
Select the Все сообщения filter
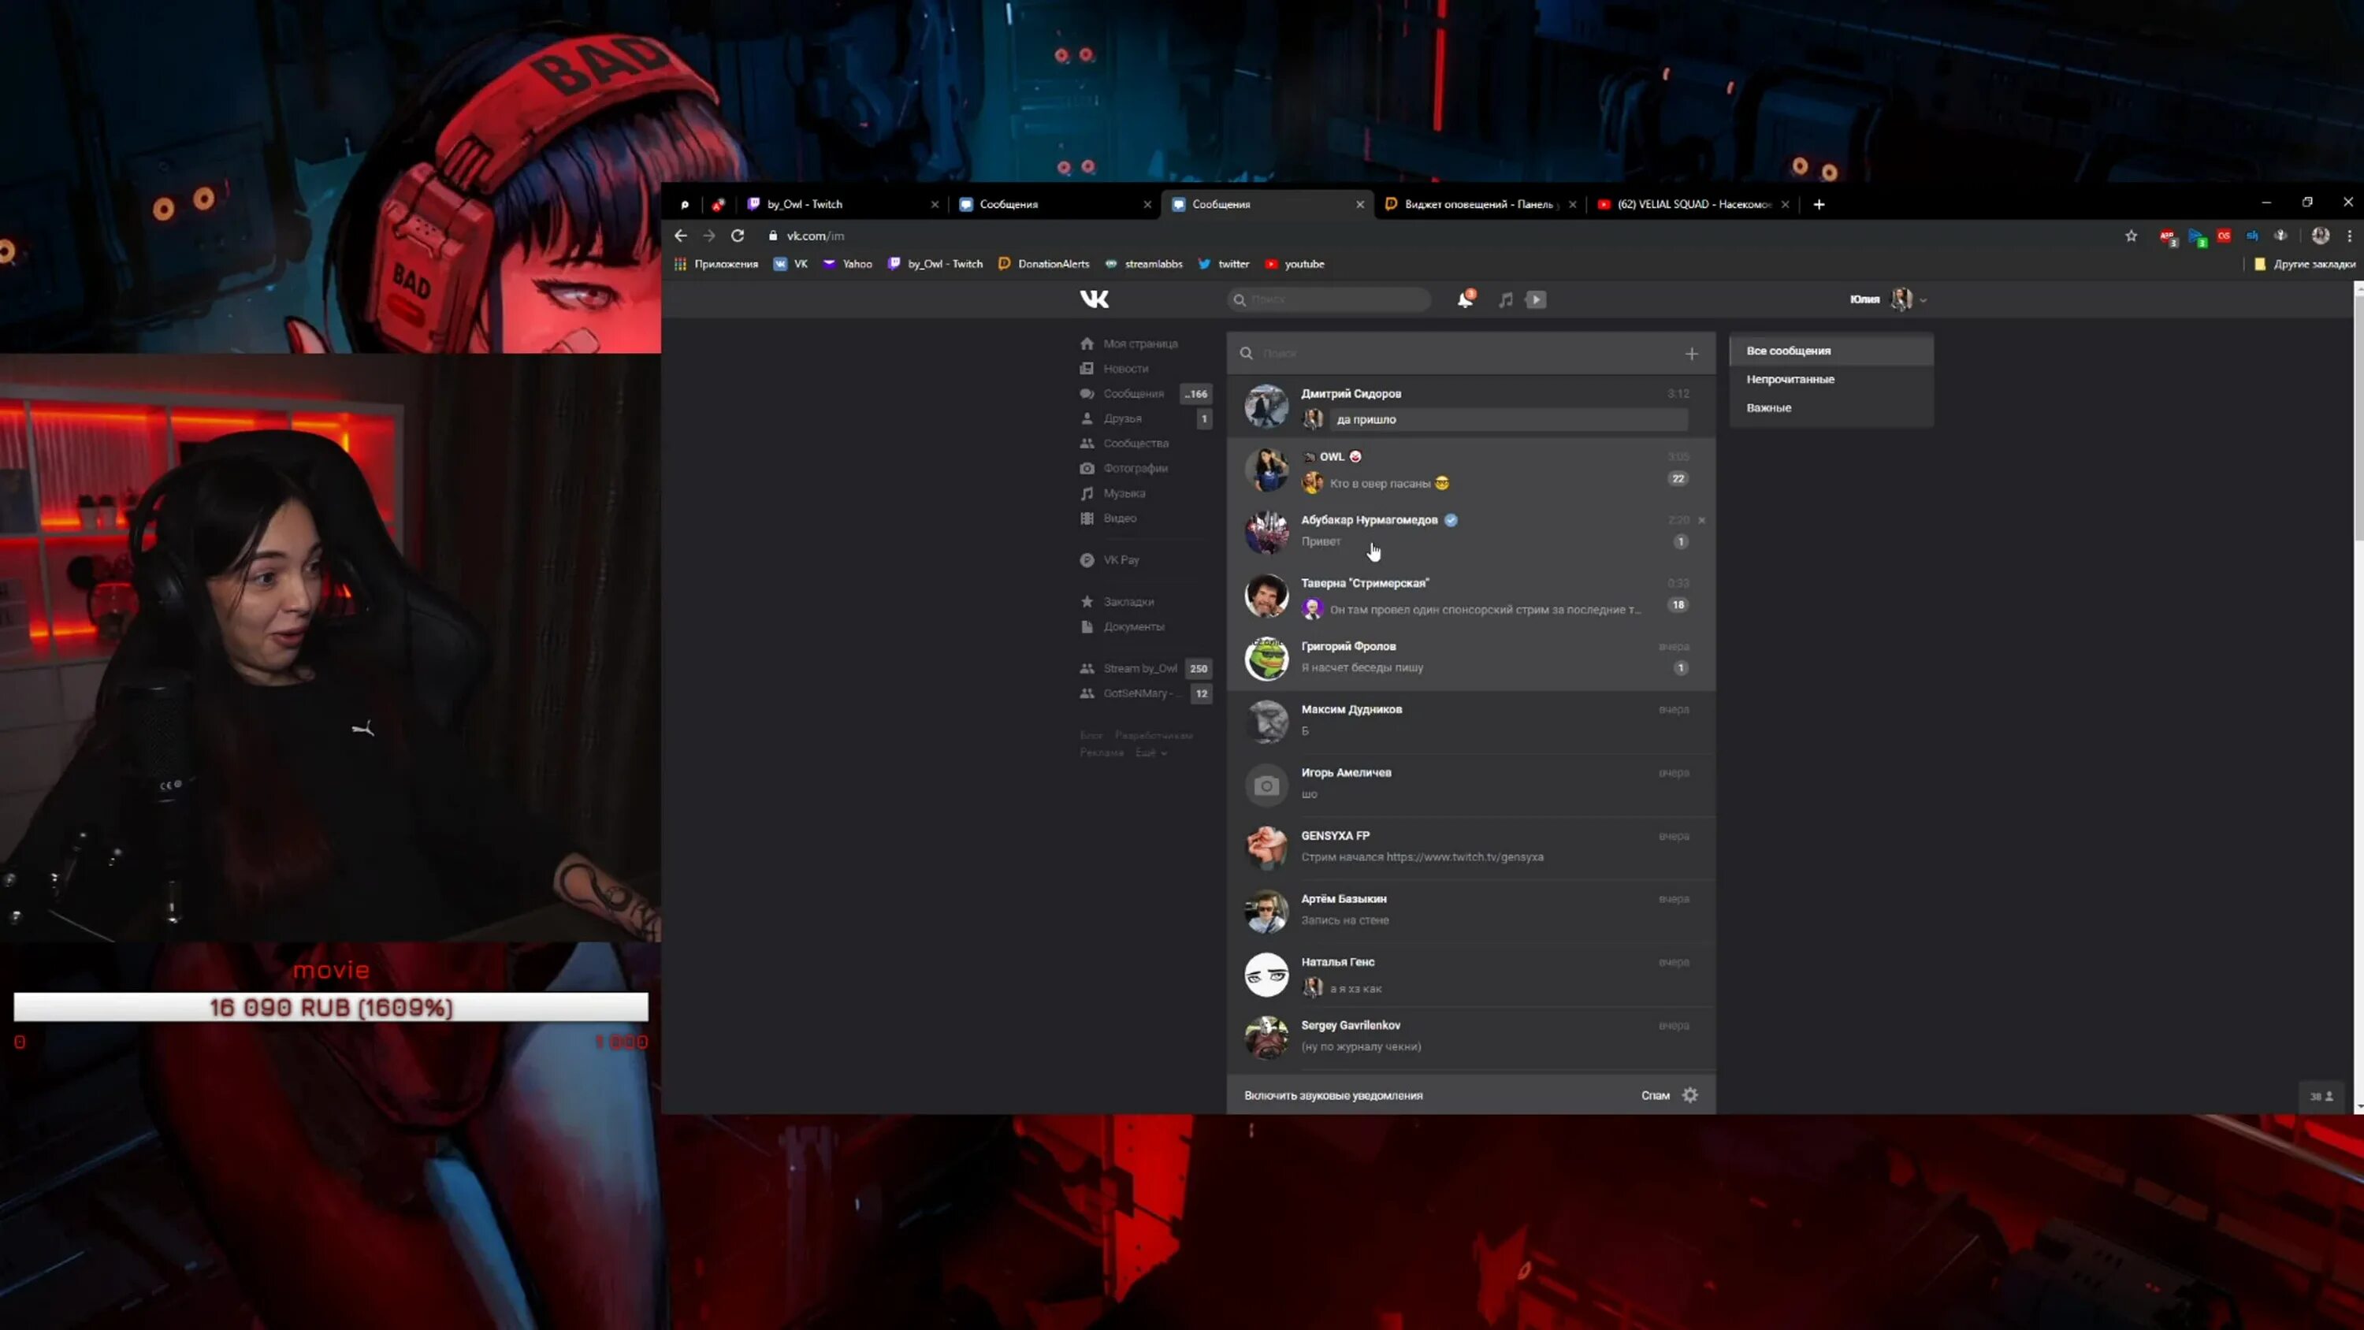pos(1831,351)
